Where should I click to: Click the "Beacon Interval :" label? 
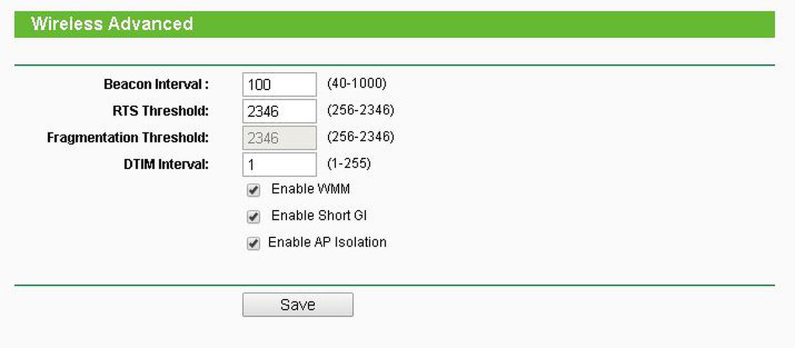pyautogui.click(x=156, y=85)
